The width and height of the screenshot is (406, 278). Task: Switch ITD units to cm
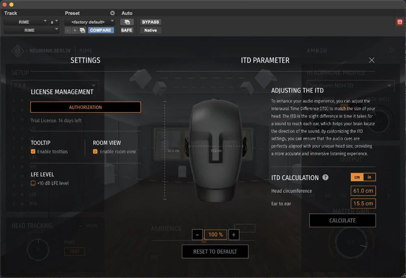click(x=357, y=177)
